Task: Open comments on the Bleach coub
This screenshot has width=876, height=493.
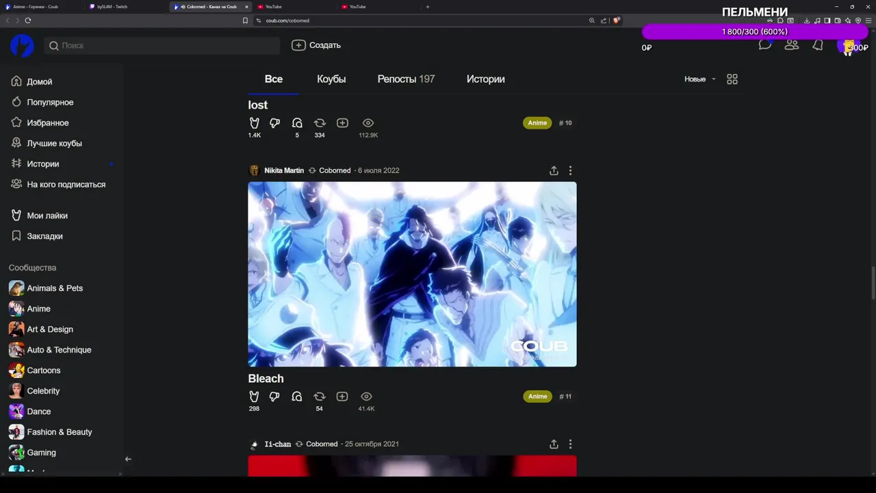Action: tap(297, 396)
